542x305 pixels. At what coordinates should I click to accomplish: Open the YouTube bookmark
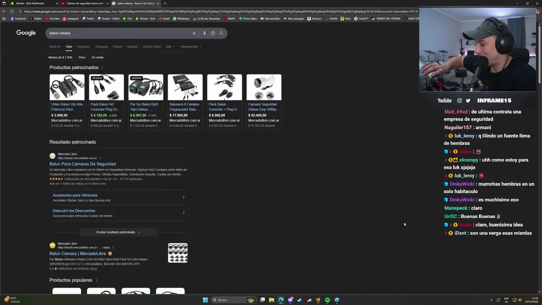pyautogui.click(x=53, y=19)
